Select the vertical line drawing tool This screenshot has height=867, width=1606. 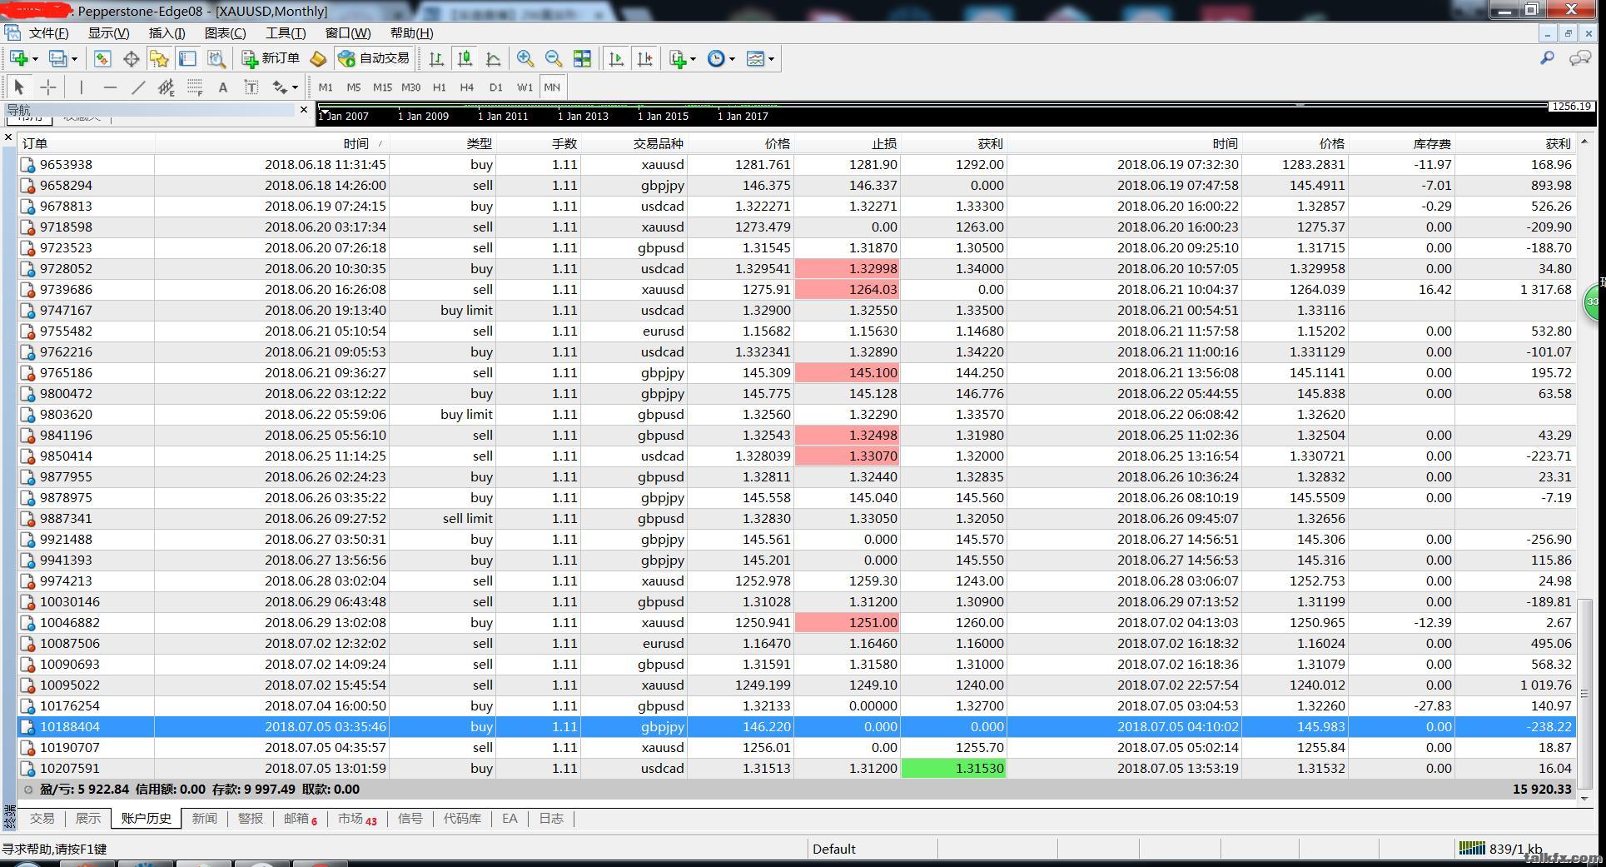pyautogui.click(x=81, y=87)
